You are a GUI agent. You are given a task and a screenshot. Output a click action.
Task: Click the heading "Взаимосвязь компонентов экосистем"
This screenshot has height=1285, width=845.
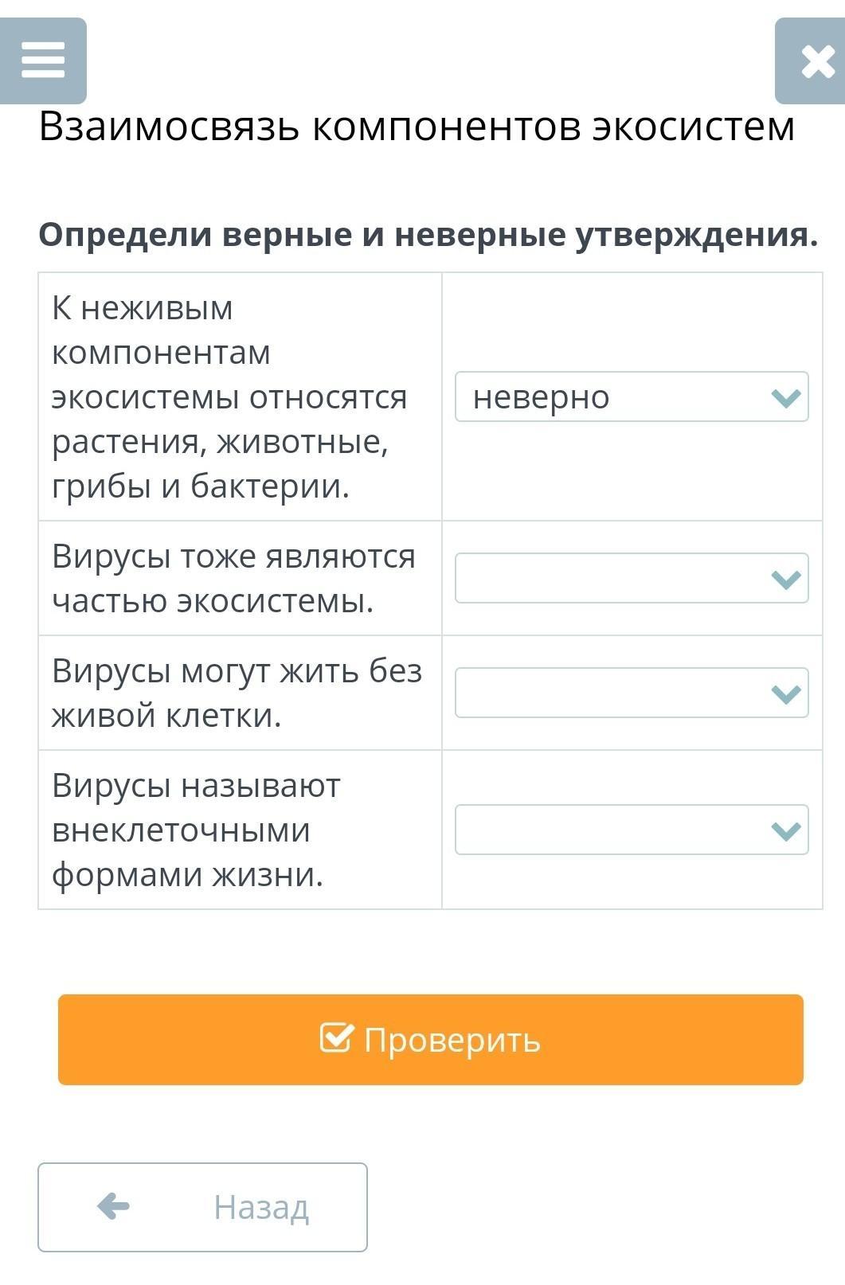pyautogui.click(x=417, y=126)
